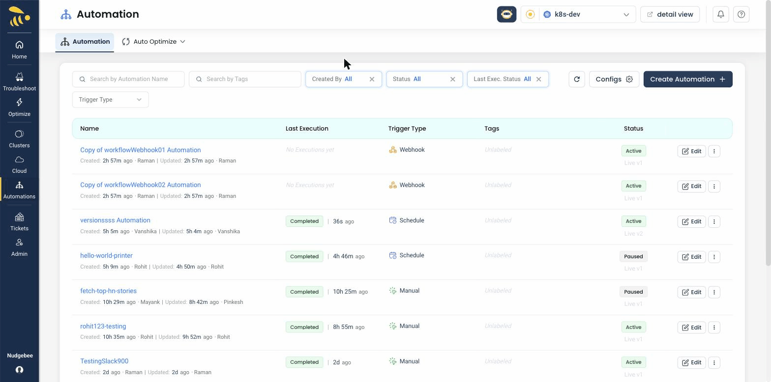The width and height of the screenshot is (771, 382).
Task: Open more options for Copy of workflowWebhook02
Action: [x=714, y=186]
